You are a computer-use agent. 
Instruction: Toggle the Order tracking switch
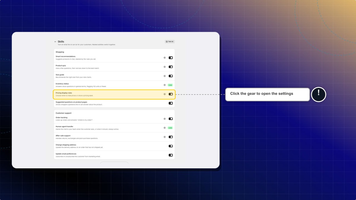(x=171, y=119)
